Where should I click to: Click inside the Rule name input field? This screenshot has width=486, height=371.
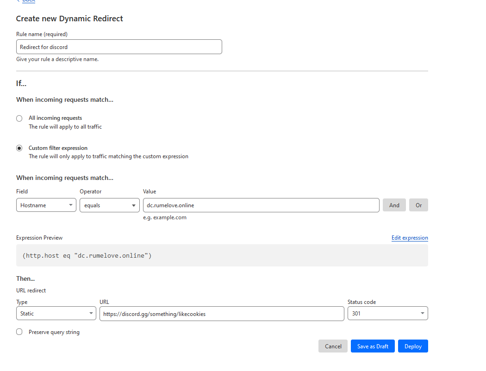click(119, 47)
